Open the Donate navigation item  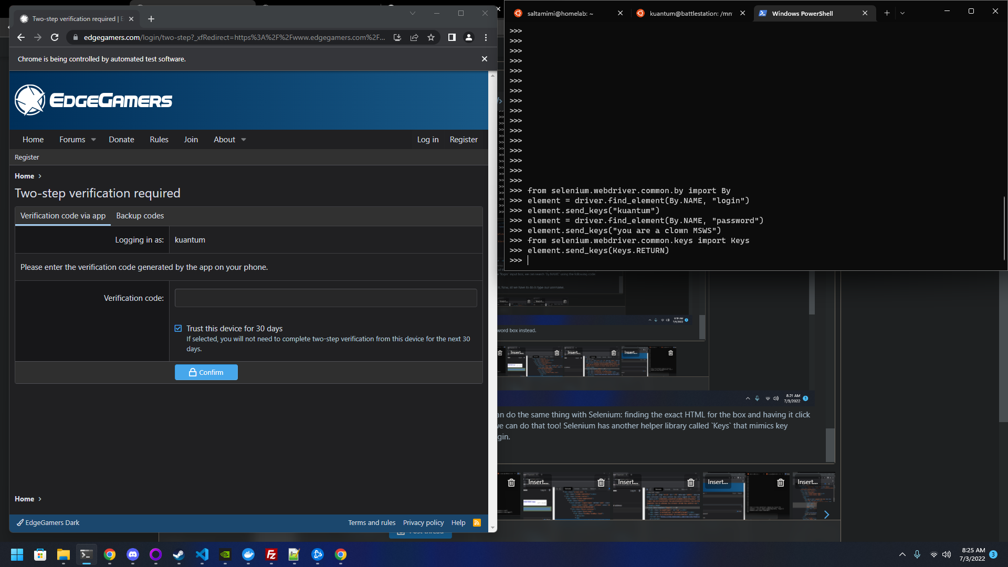(121, 140)
